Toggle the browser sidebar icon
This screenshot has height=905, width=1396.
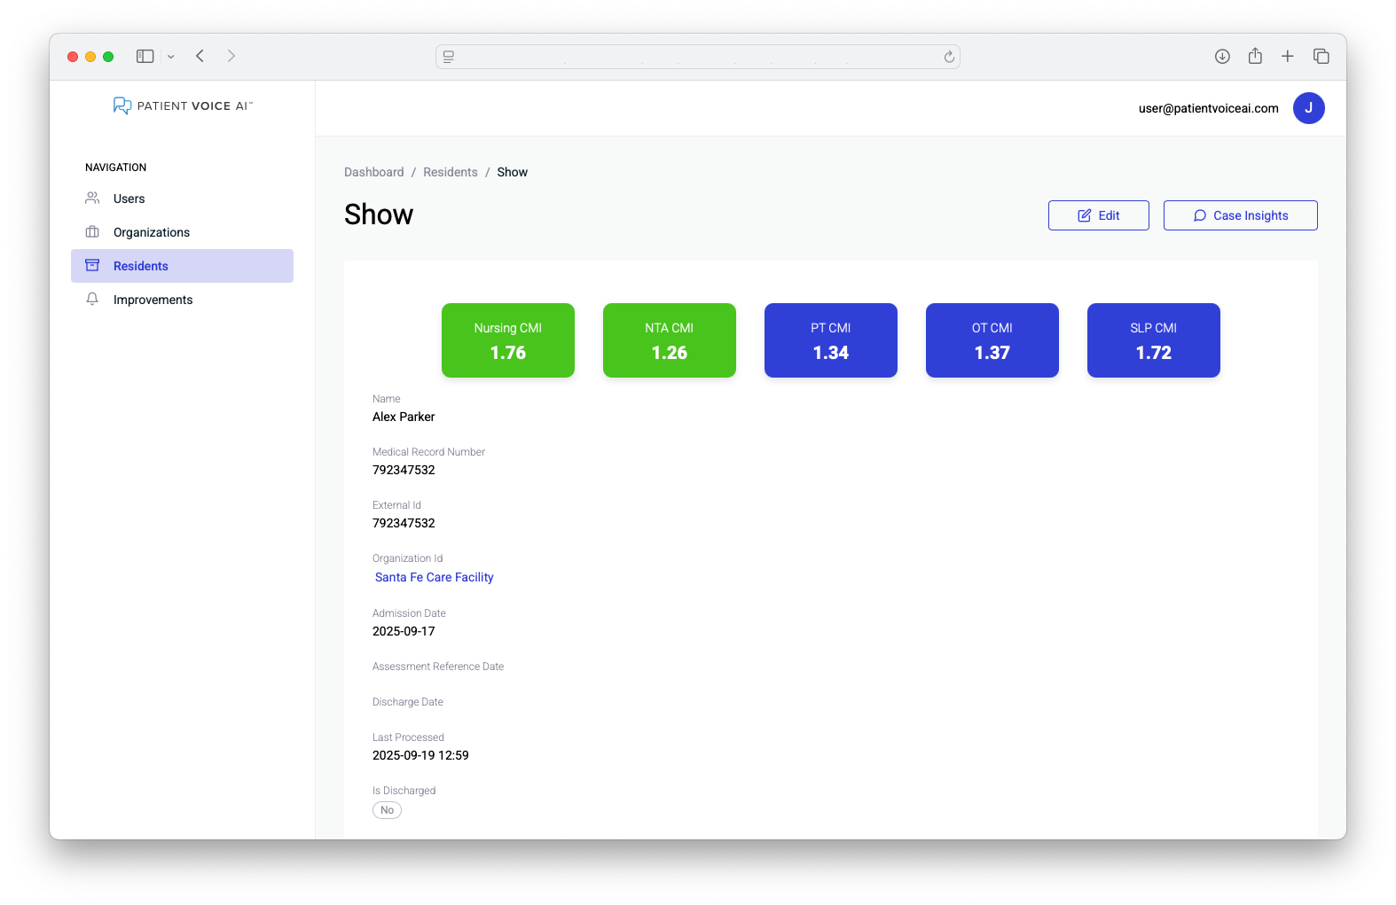click(x=145, y=56)
